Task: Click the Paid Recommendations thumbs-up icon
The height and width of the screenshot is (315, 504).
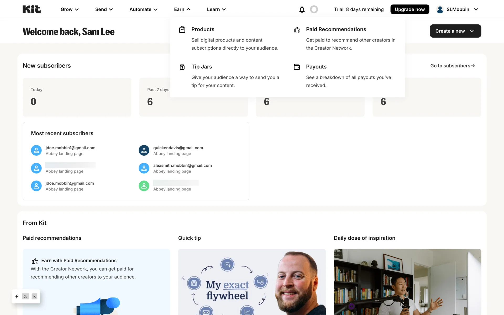Action: [297, 30]
